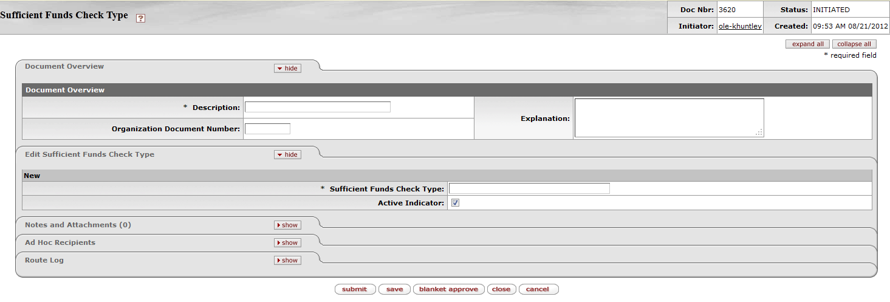
Task: Cancel the document
Action: click(x=538, y=289)
